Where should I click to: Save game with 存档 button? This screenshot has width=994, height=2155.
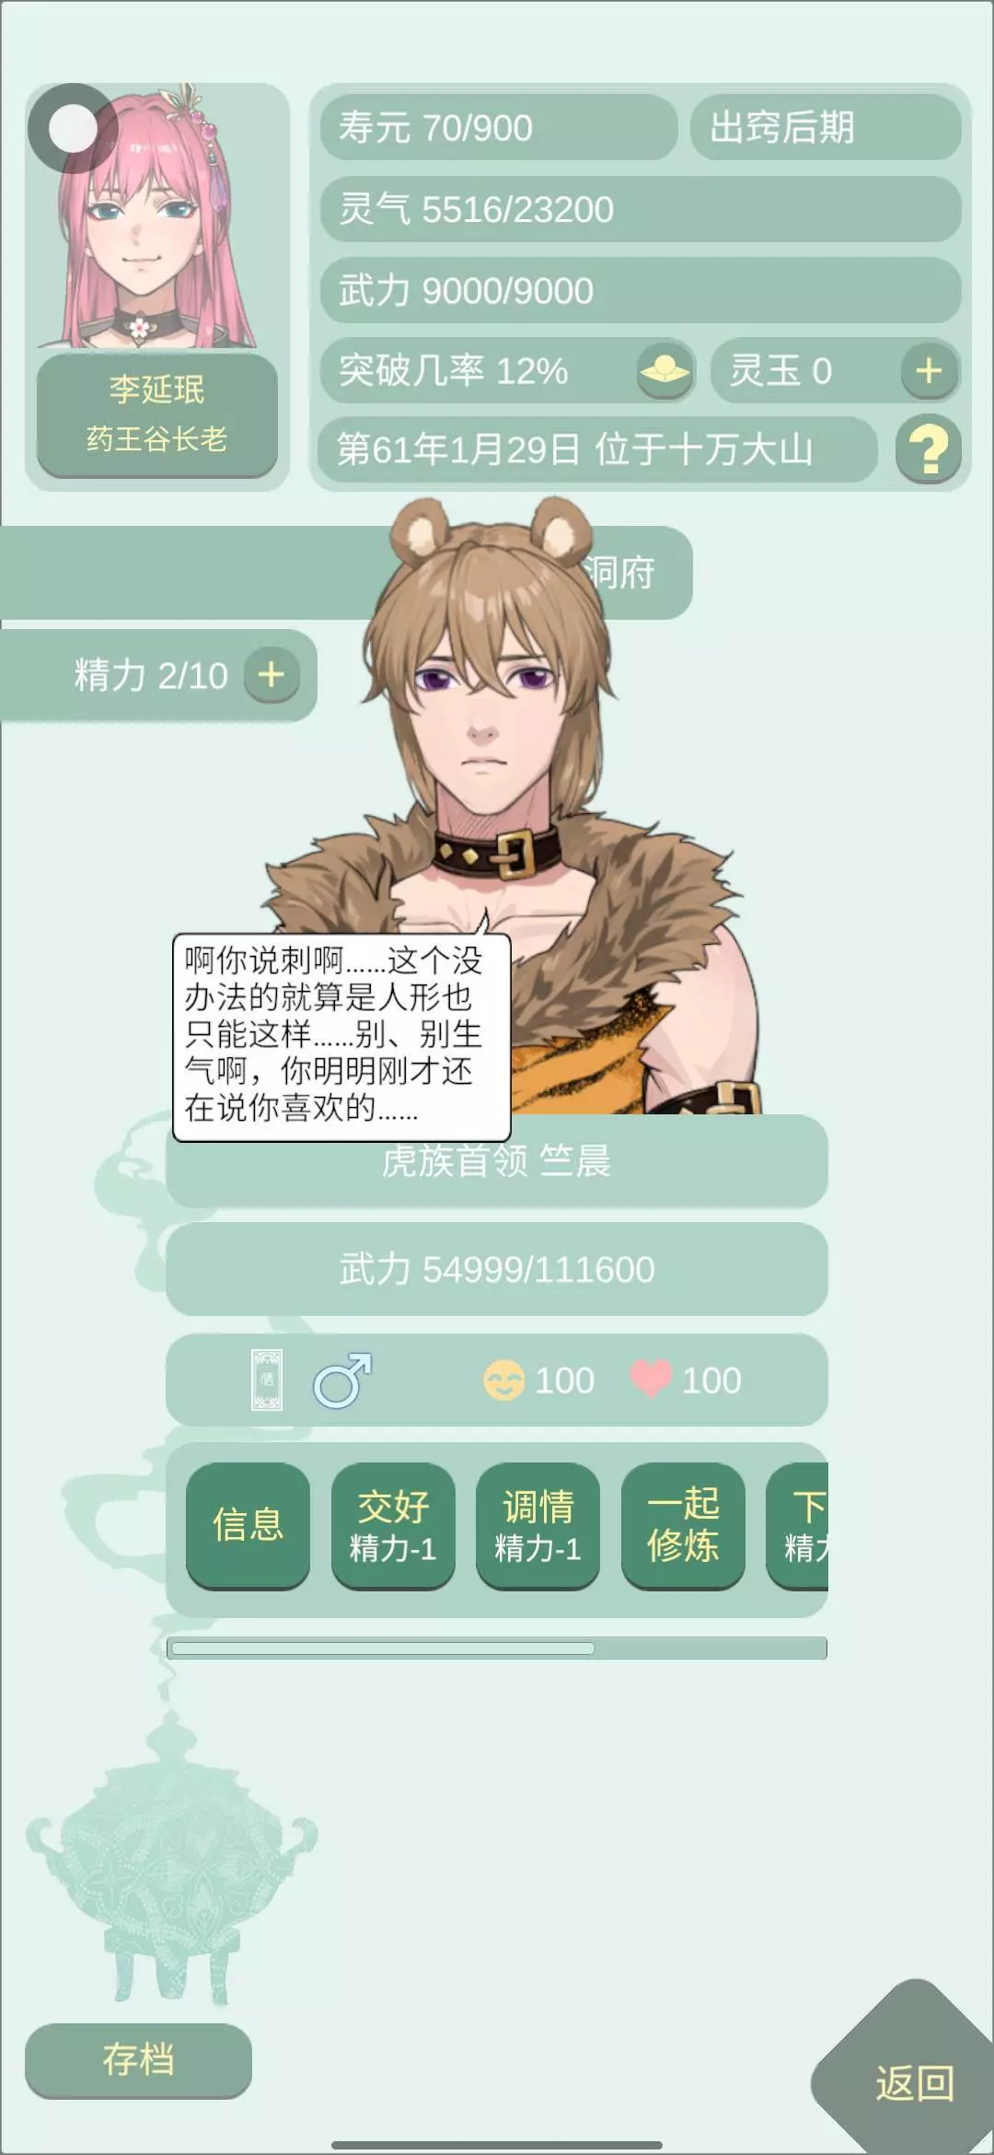[x=138, y=2060]
